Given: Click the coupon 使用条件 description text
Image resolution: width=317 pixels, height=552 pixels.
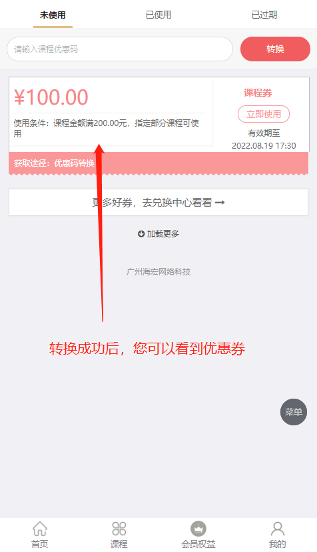Looking at the screenshot, I should tap(107, 128).
